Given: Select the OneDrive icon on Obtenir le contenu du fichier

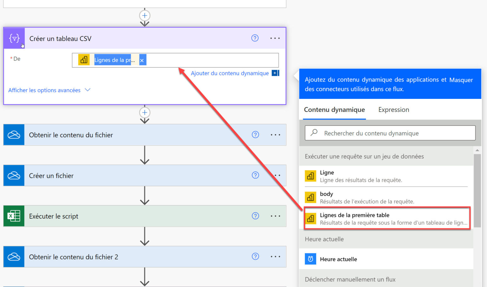Looking at the screenshot, I should pyautogui.click(x=14, y=135).
